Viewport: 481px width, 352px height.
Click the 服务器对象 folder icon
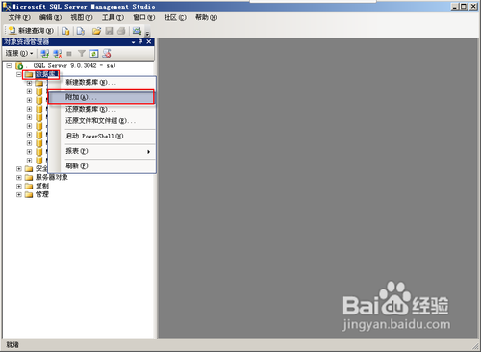click(x=29, y=177)
